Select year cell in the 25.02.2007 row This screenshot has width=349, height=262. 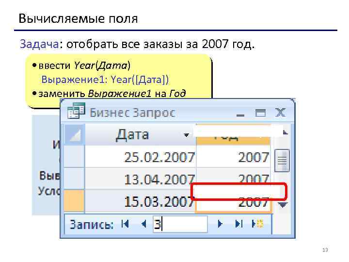coord(233,157)
